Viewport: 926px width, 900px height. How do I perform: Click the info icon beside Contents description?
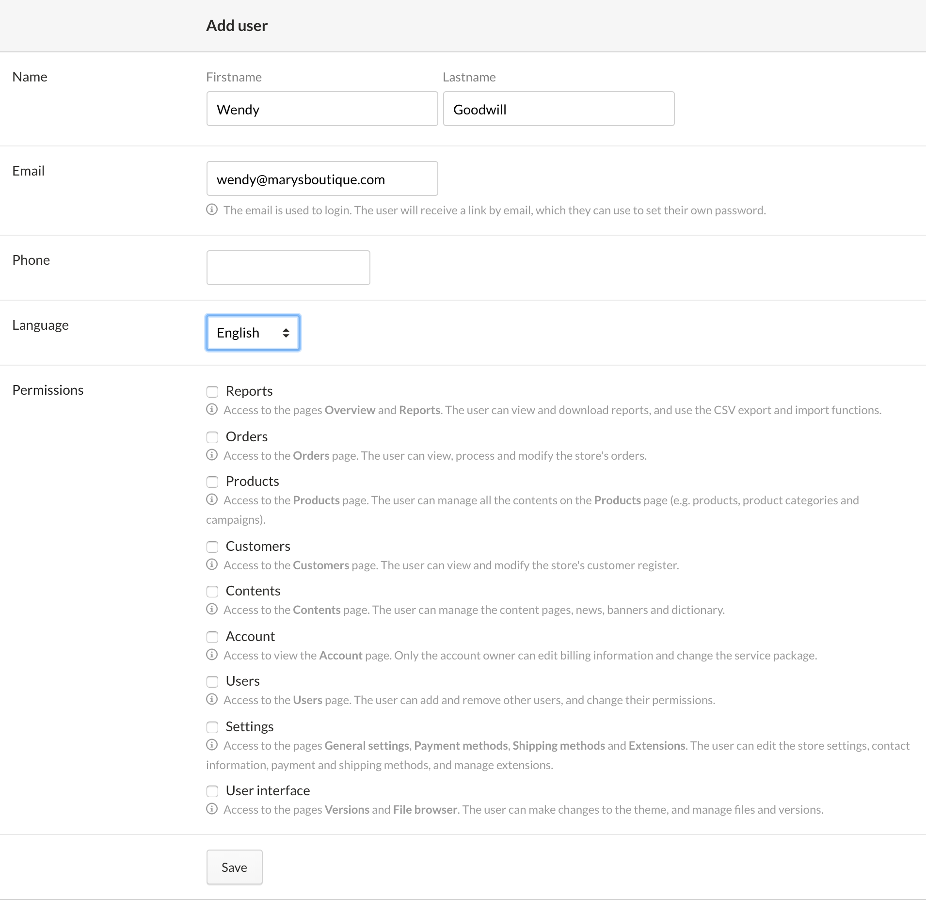click(x=212, y=609)
